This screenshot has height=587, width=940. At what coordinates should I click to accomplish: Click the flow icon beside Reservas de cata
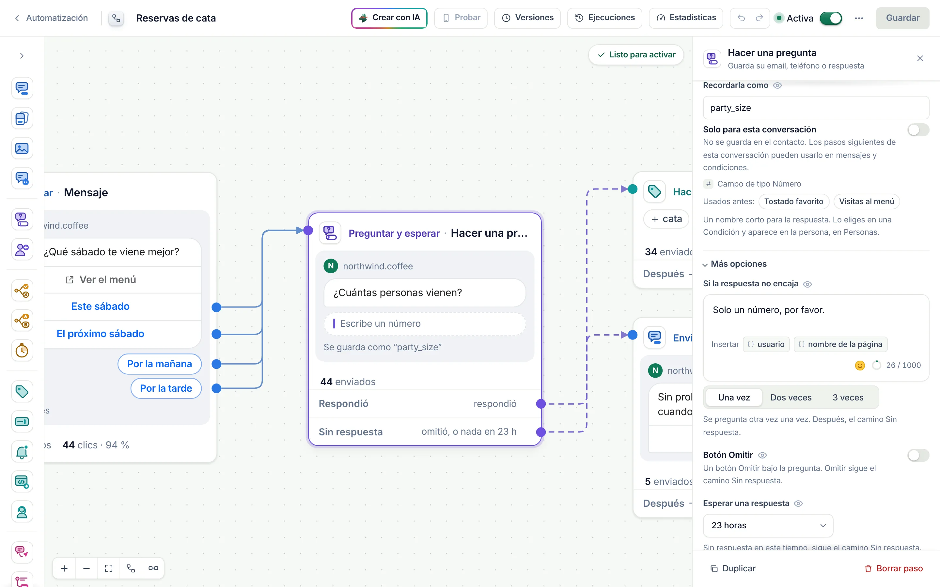(116, 18)
